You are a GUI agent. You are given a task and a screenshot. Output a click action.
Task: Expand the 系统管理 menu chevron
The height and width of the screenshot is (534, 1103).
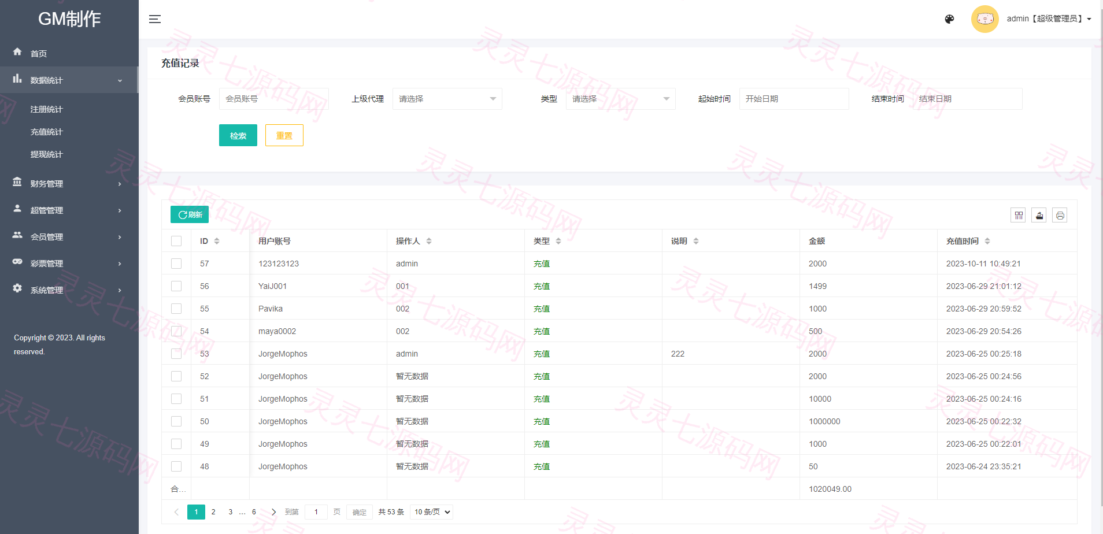coord(120,290)
